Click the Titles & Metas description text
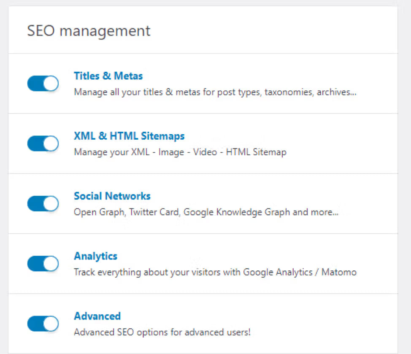This screenshot has height=354, width=411. tap(215, 92)
